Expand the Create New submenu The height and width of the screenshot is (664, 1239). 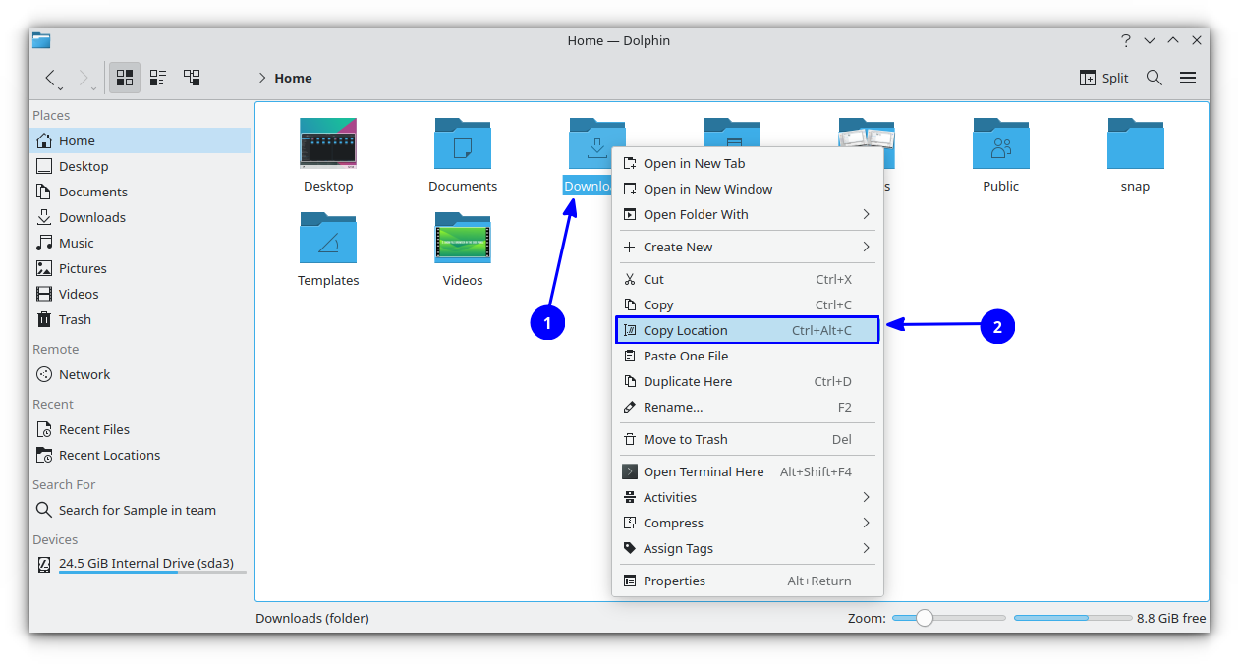point(678,247)
